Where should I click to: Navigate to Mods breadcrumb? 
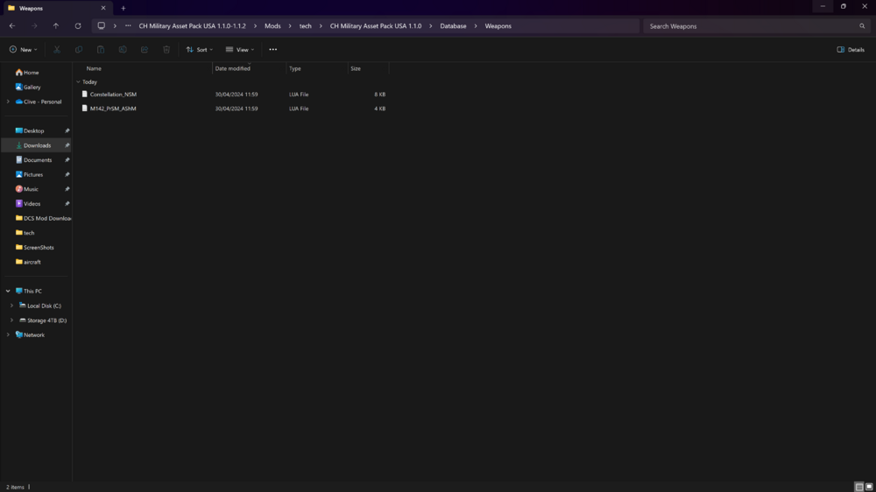point(272,25)
